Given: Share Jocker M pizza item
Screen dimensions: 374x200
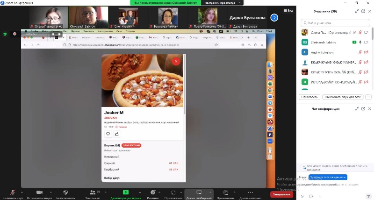Looking at the screenshot, I should pyautogui.click(x=116, y=134).
